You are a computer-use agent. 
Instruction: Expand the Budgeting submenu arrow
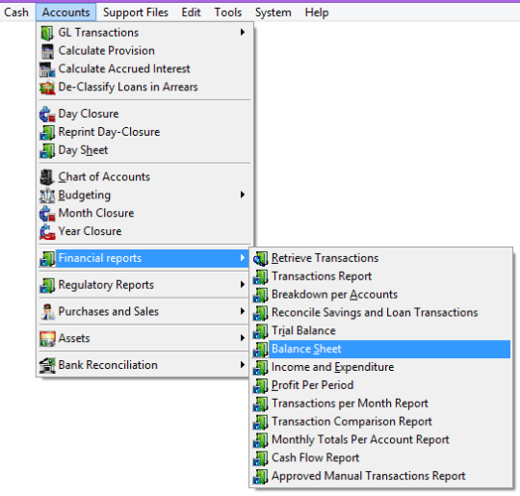click(243, 195)
